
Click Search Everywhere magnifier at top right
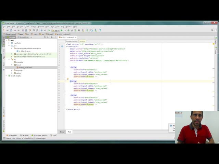212,30
